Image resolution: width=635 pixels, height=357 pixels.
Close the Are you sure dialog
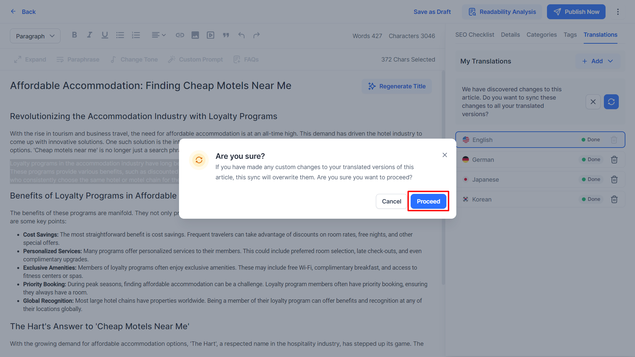(445, 155)
